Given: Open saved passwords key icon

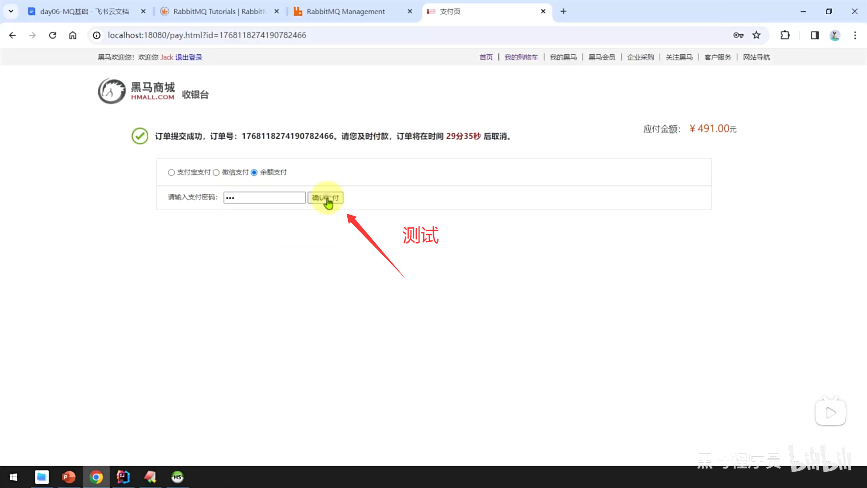Looking at the screenshot, I should click(738, 35).
